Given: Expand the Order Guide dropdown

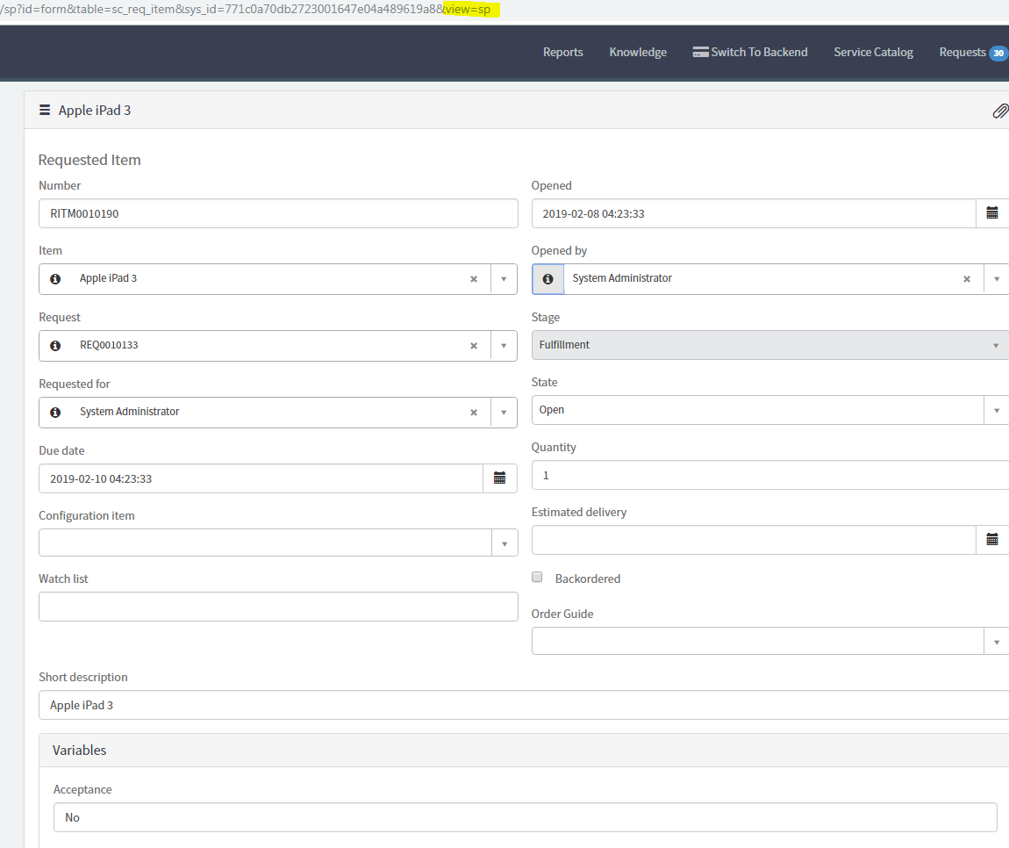Looking at the screenshot, I should click(996, 642).
